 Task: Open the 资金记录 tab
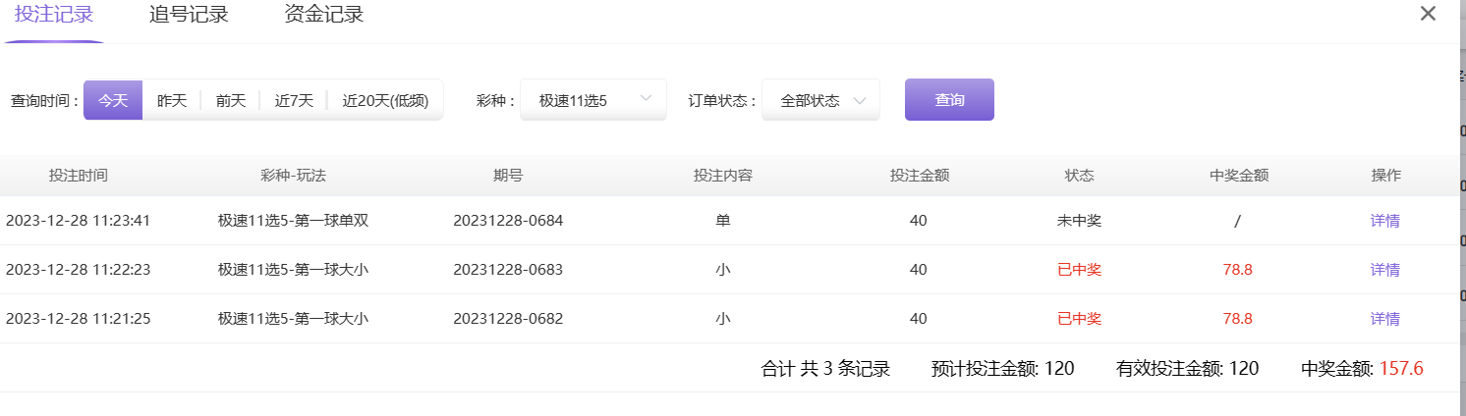coord(323,15)
